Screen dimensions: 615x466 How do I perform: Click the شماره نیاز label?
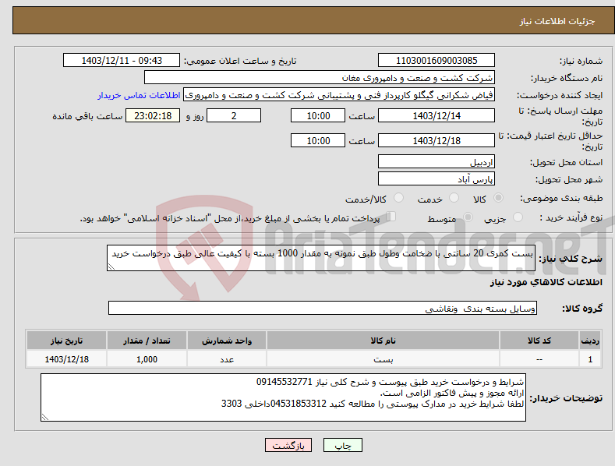tap(581, 61)
